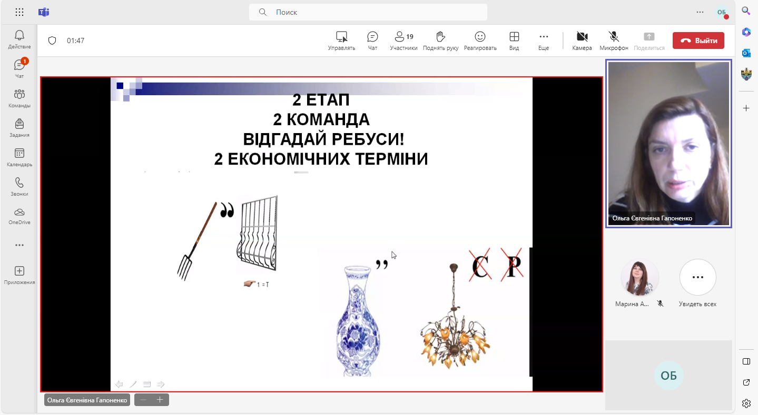Show more apps in left sidebar

point(19,245)
